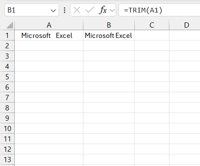Select row 13 header
Screen dimensions: 200x166
[x=7, y=160]
